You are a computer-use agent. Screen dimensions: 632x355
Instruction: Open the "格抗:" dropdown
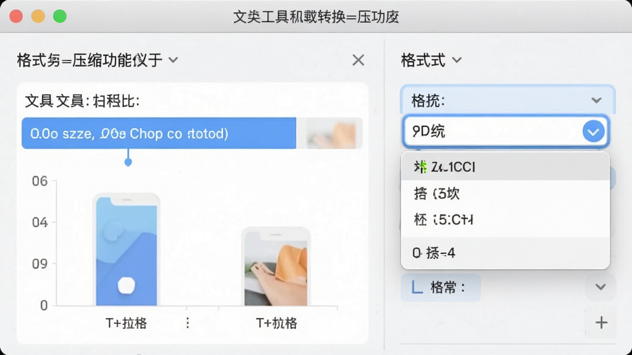pyautogui.click(x=507, y=100)
